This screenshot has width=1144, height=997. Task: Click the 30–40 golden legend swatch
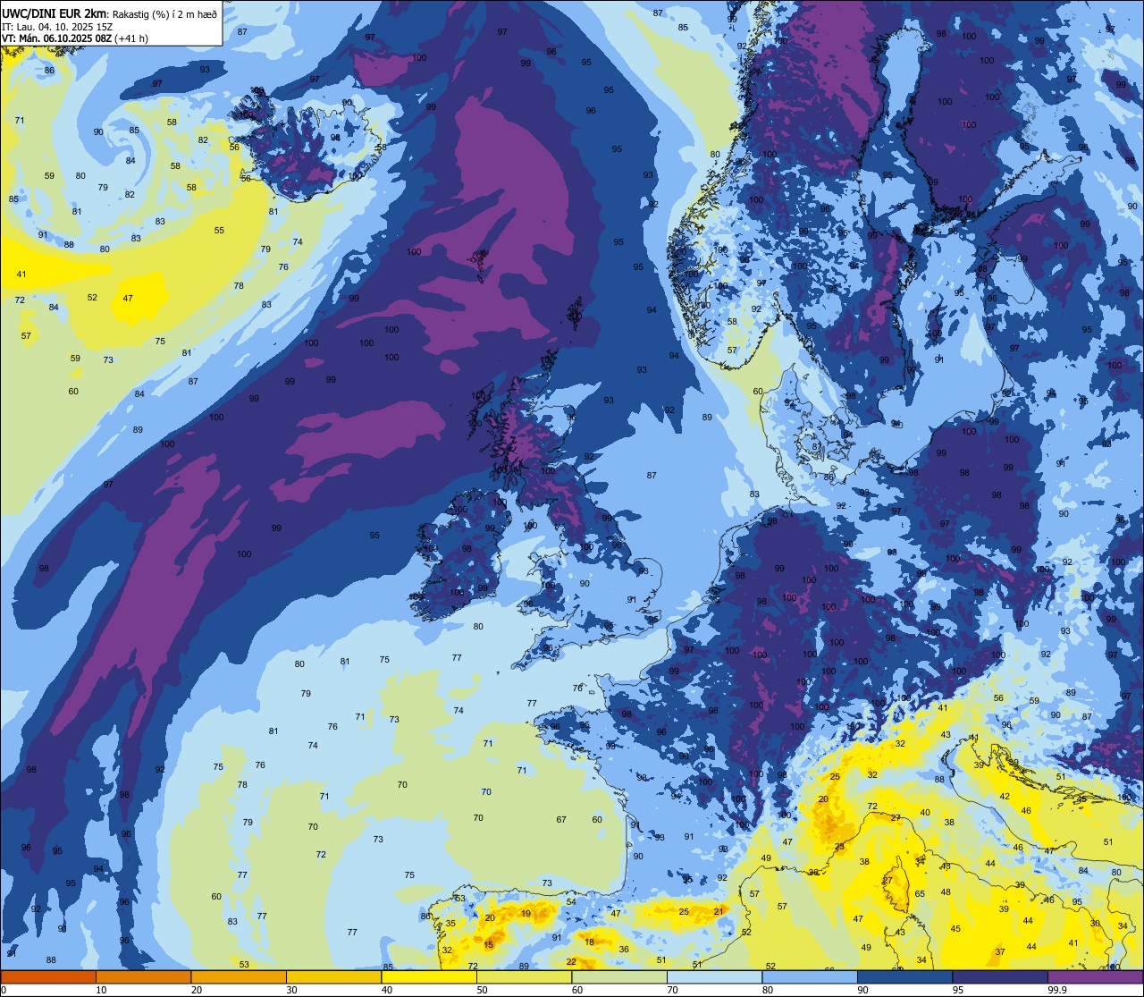coord(333,976)
